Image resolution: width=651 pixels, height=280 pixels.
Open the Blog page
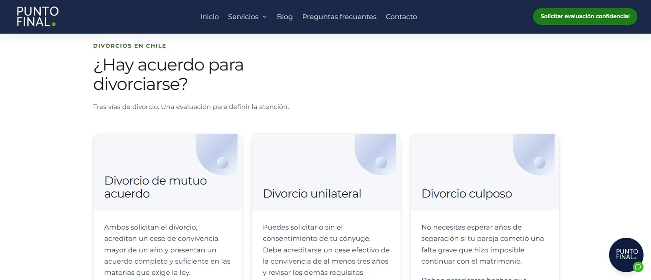click(285, 17)
